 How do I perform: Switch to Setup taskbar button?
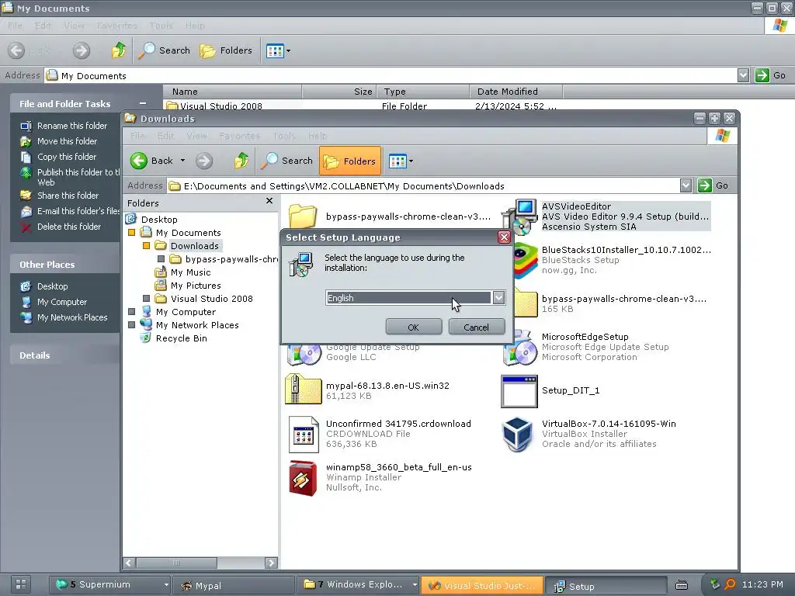[606, 586]
